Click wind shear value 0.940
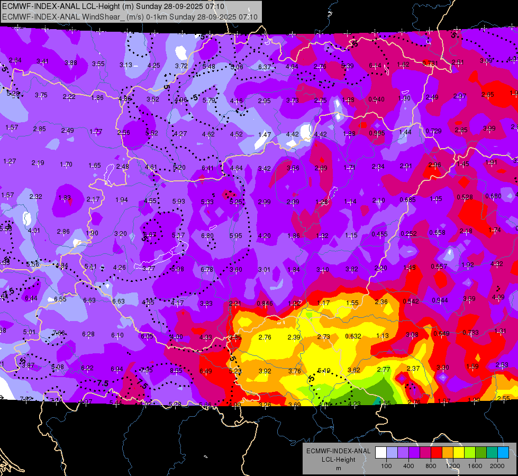The height and width of the screenshot is (476, 518). coord(376,99)
